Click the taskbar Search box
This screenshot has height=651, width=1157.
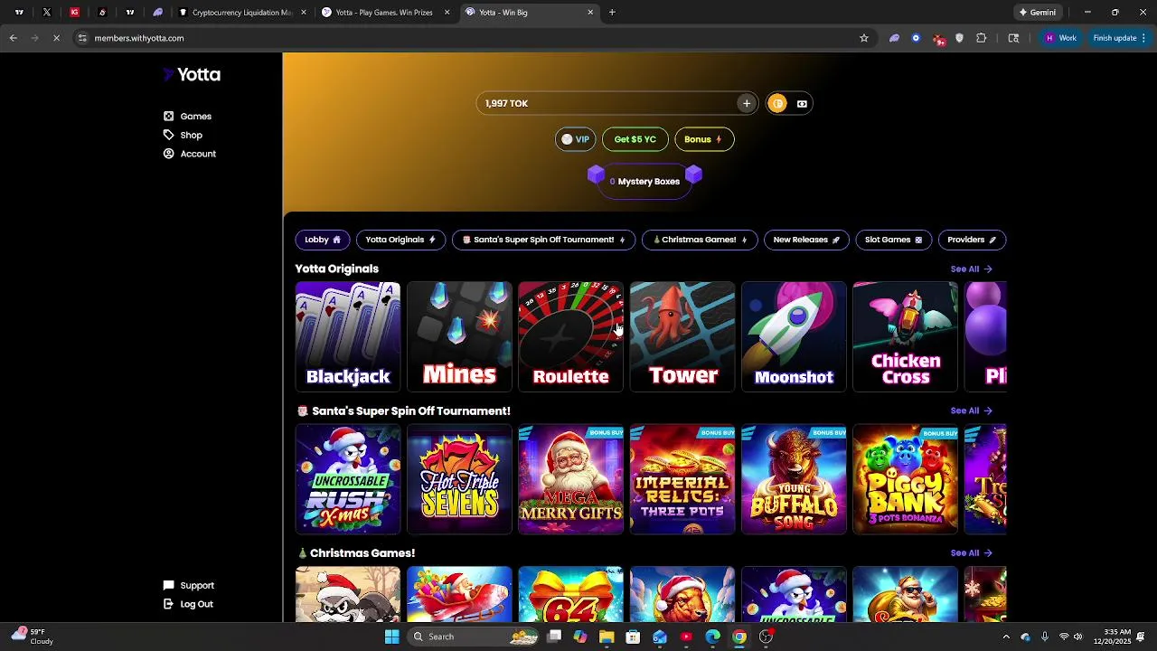(475, 637)
